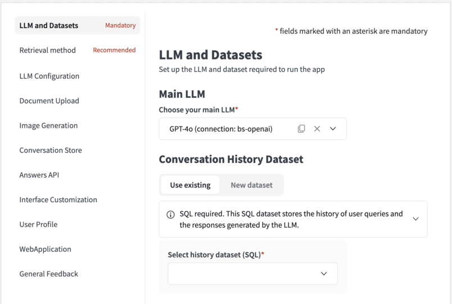Click the Recommended label
Image resolution: width=452 pixels, height=304 pixels.
[x=114, y=50]
